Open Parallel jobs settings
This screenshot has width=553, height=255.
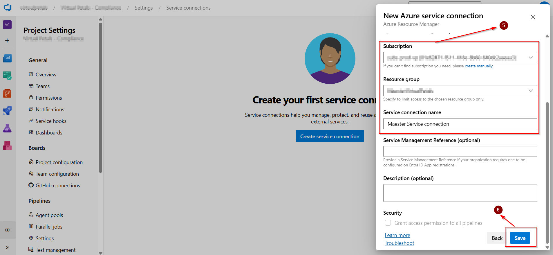49,227
